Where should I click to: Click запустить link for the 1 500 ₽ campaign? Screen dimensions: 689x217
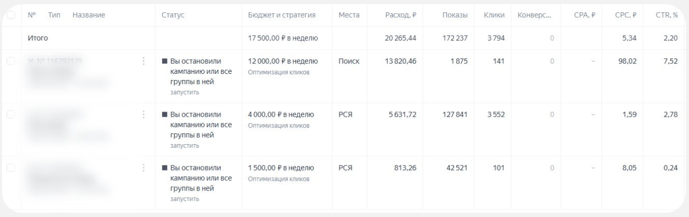[x=185, y=199]
